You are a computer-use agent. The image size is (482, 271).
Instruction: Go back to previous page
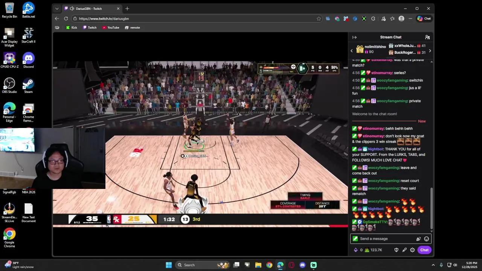(x=57, y=18)
